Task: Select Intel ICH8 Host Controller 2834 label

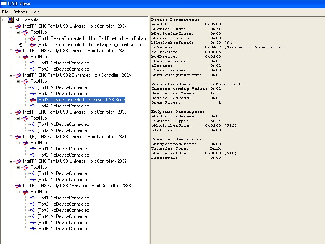Action: coord(75,26)
